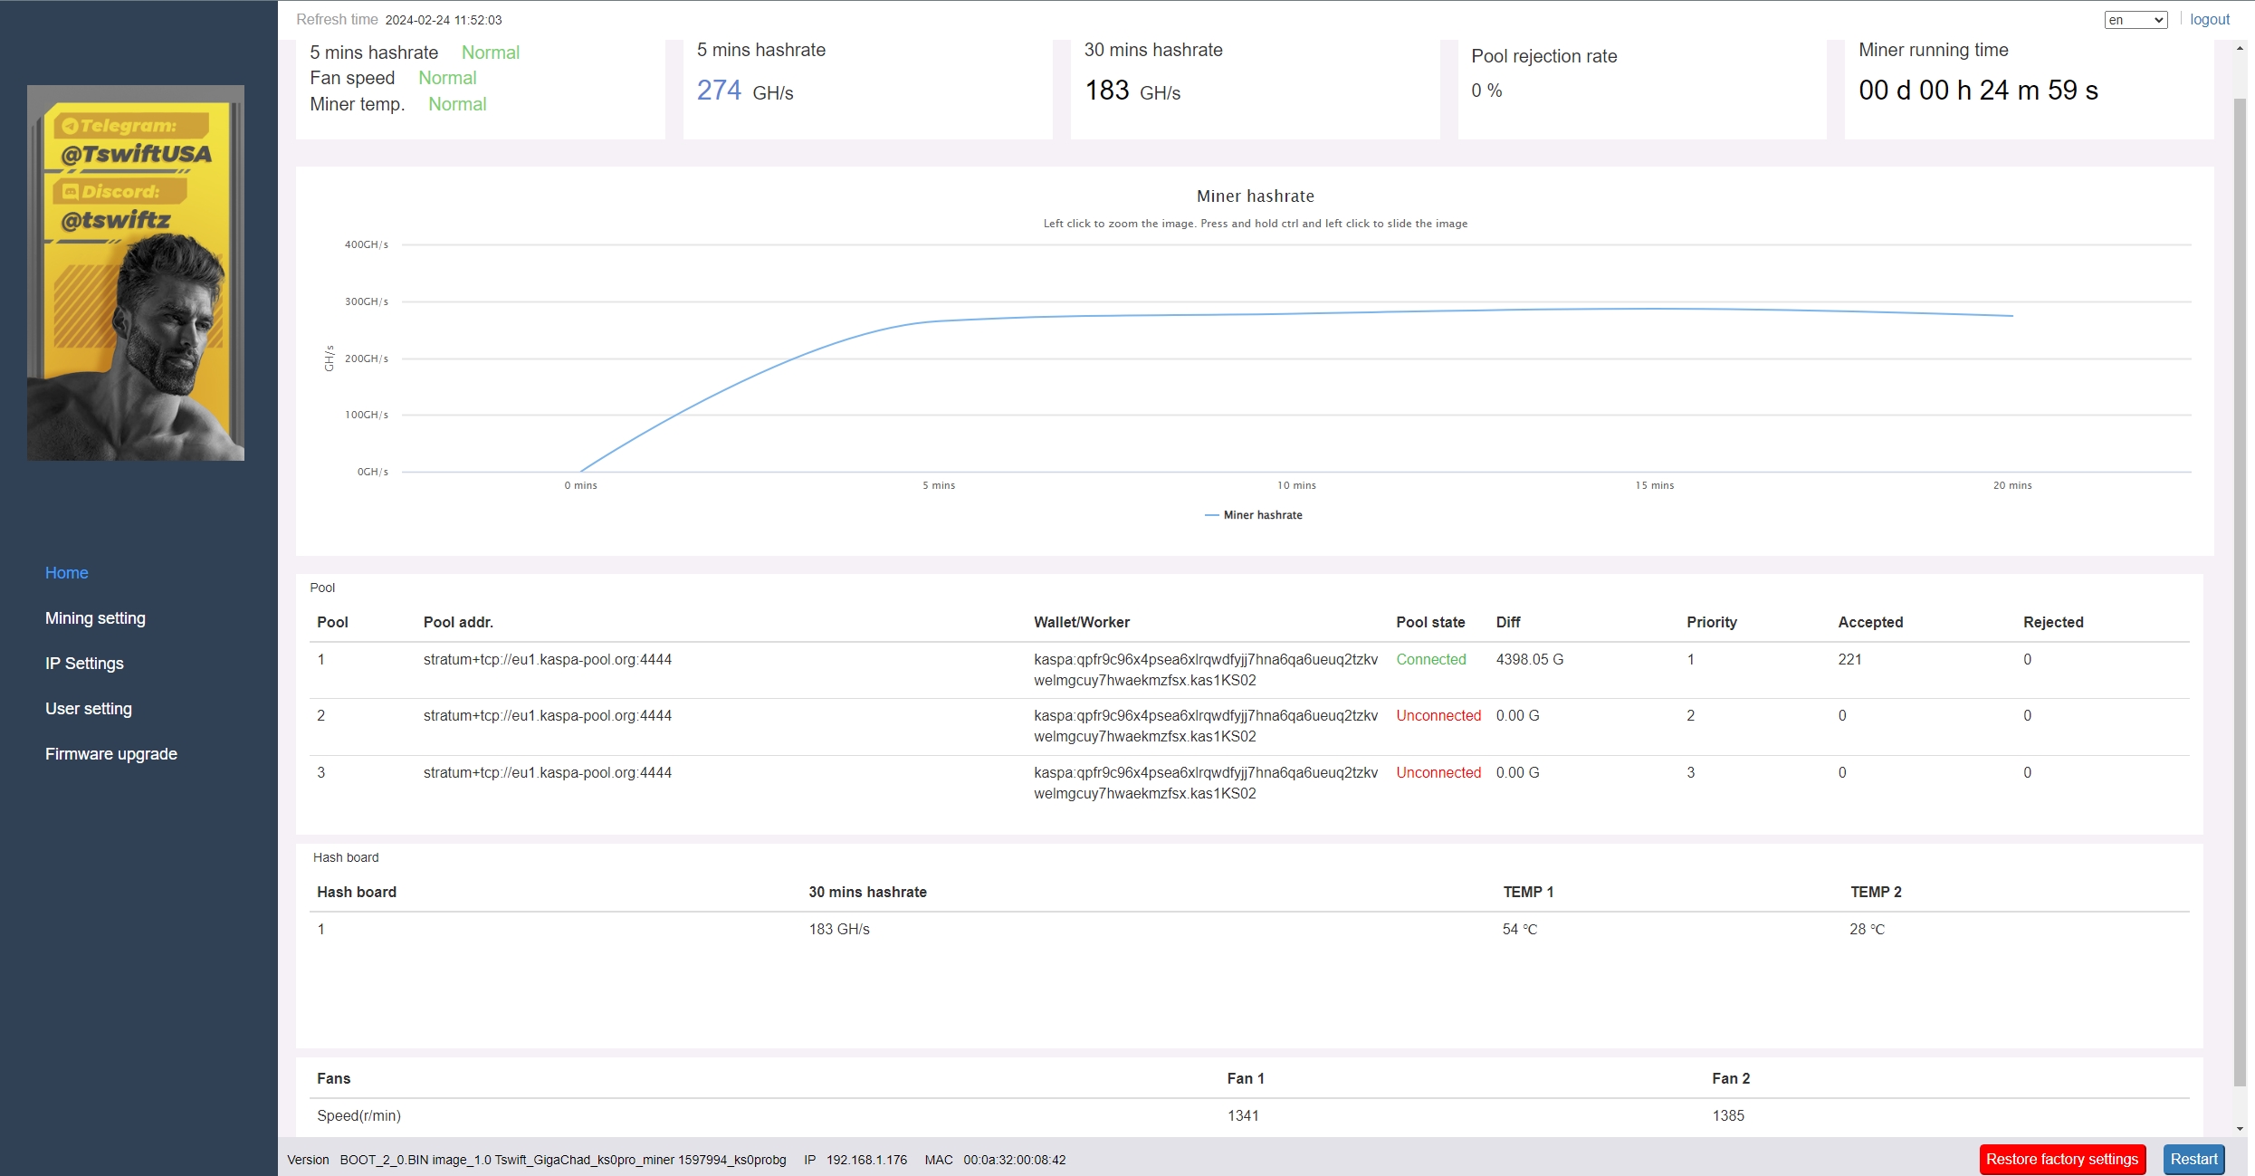Click the Connected pool state for pool 1
Image resolution: width=2255 pixels, height=1176 pixels.
(x=1430, y=660)
